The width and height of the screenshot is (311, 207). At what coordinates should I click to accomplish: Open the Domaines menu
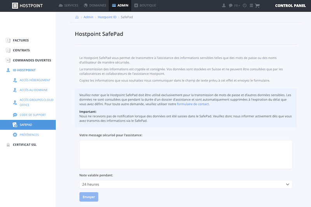pyautogui.click(x=95, y=5)
